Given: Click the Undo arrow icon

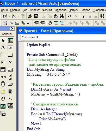Looking at the screenshot, I should [69, 16].
